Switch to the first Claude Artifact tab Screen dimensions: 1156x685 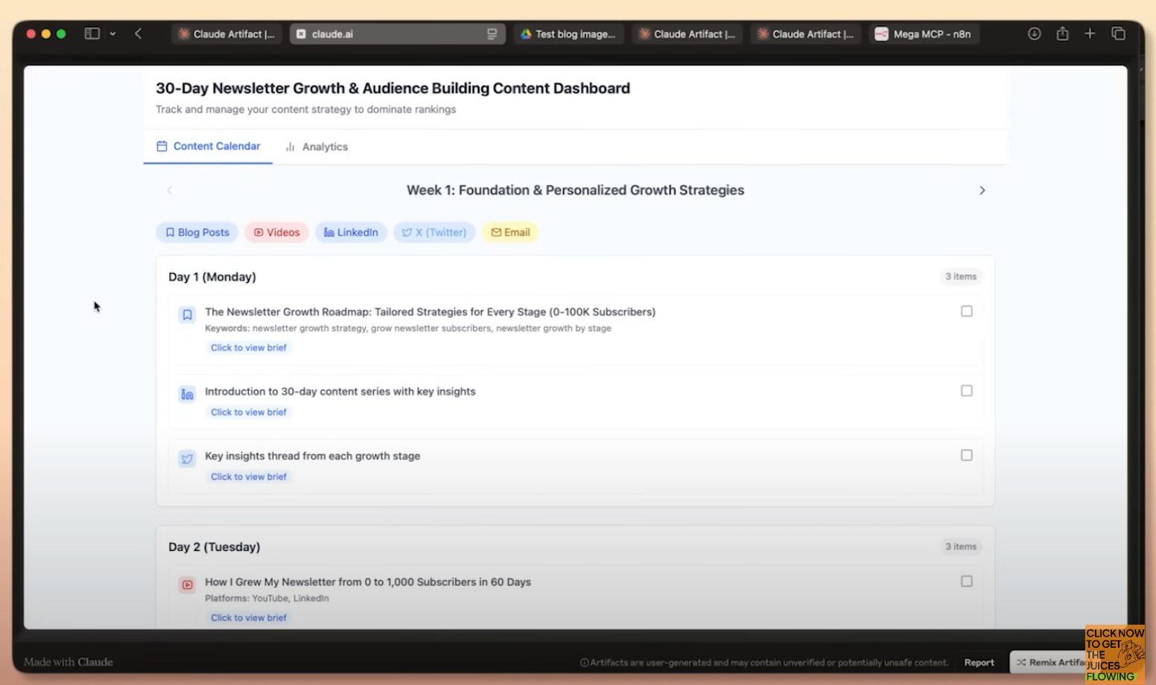coord(226,34)
